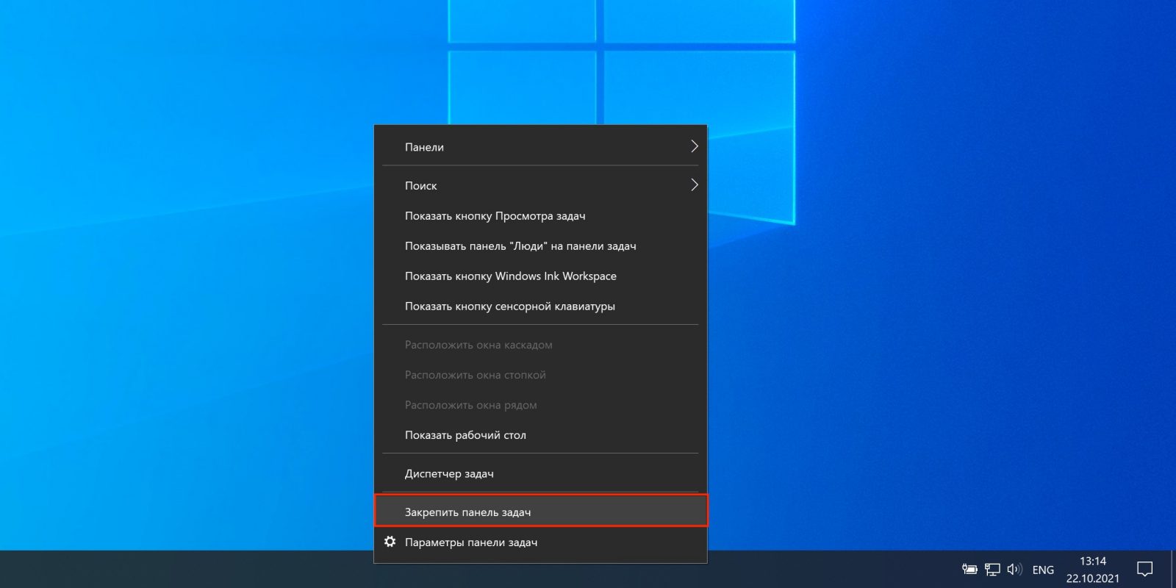Viewport: 1176px width, 588px height.
Task: Switch input language via ENG indicator
Action: point(1043,570)
